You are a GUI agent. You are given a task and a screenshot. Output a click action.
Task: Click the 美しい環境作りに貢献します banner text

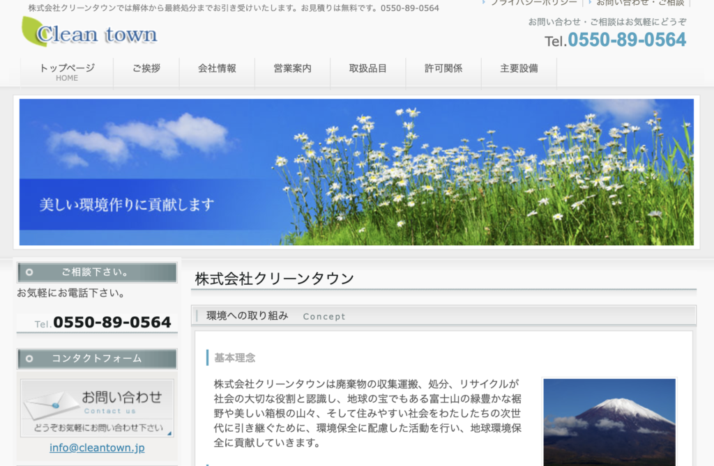click(127, 205)
